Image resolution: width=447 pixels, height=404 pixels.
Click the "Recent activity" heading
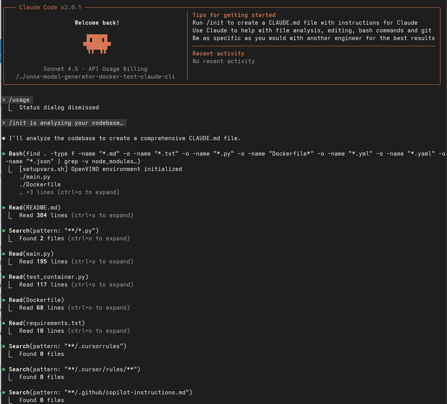[218, 54]
